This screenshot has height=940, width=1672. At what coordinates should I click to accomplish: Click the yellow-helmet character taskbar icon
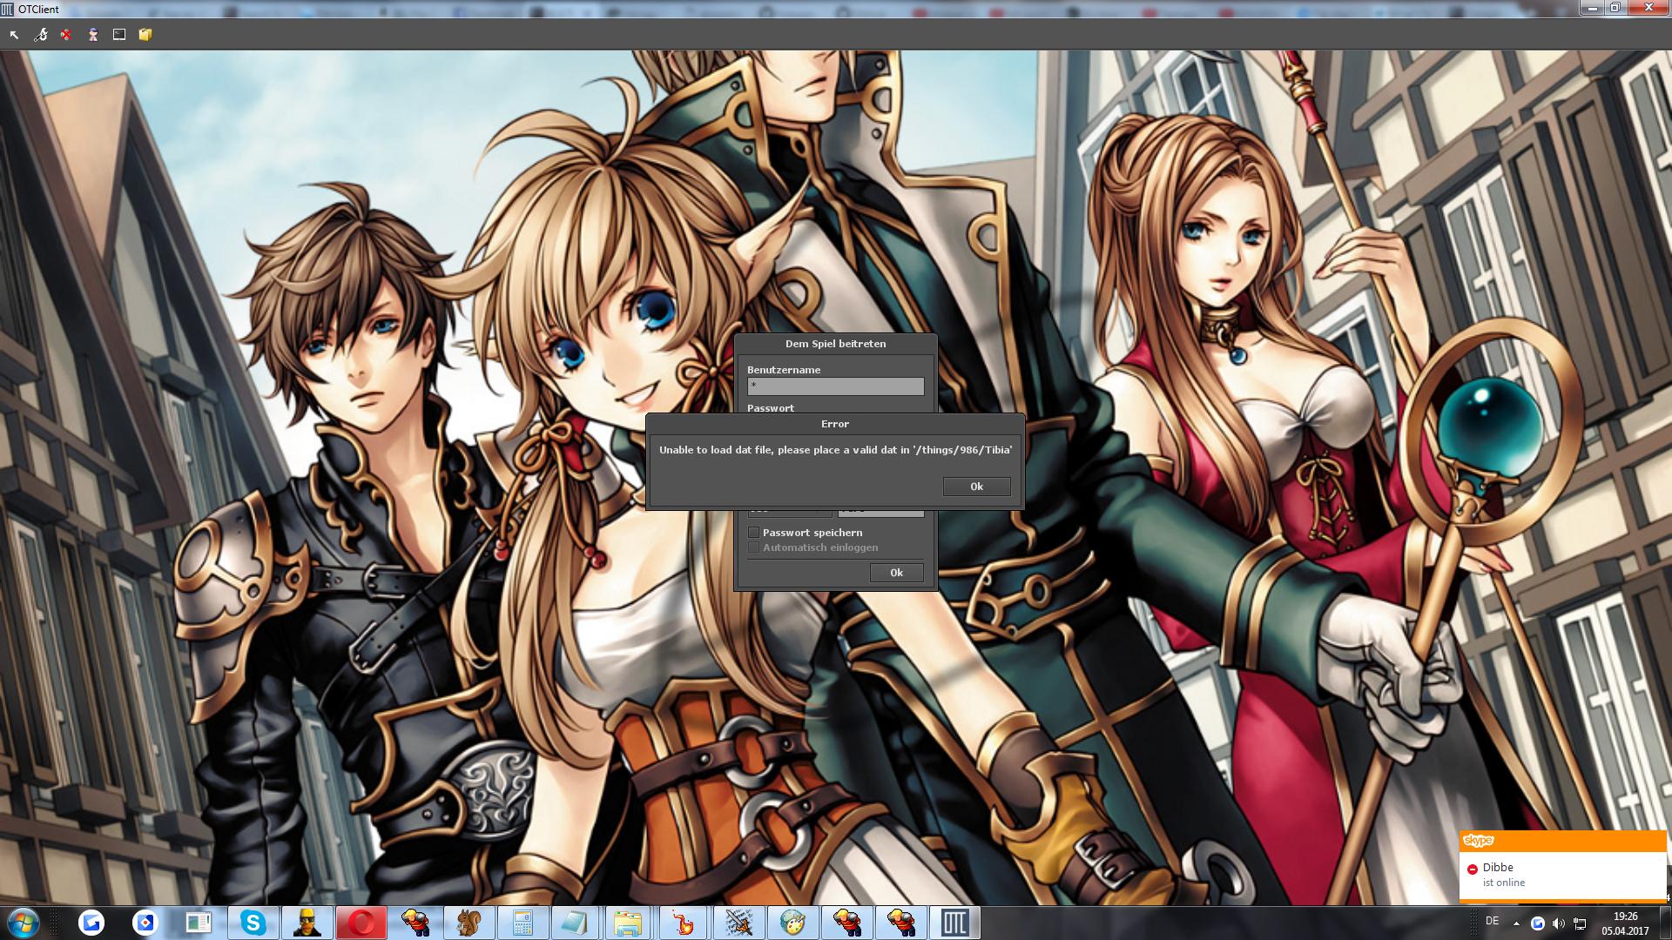[307, 923]
